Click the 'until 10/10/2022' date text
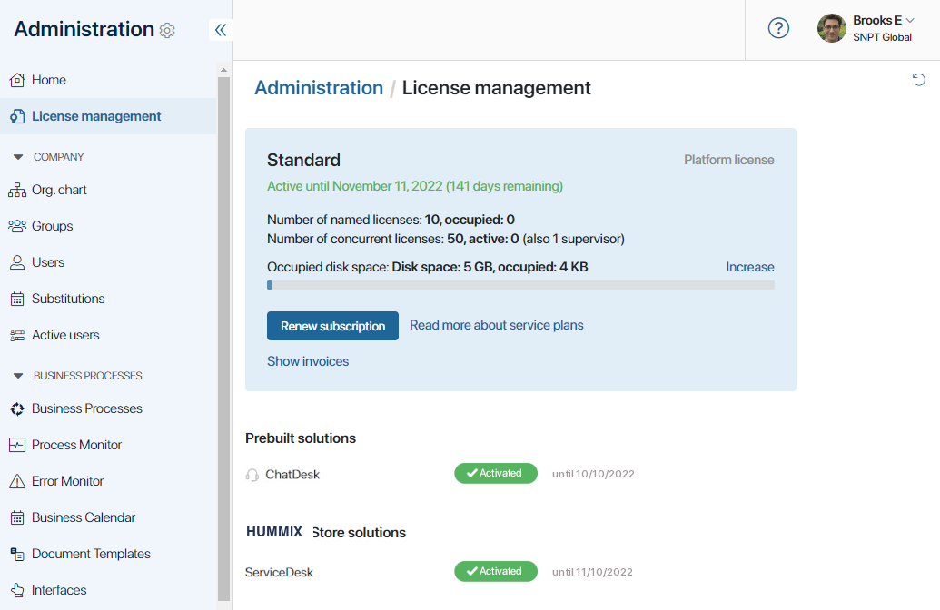Viewport: 940px width, 610px height. [593, 474]
